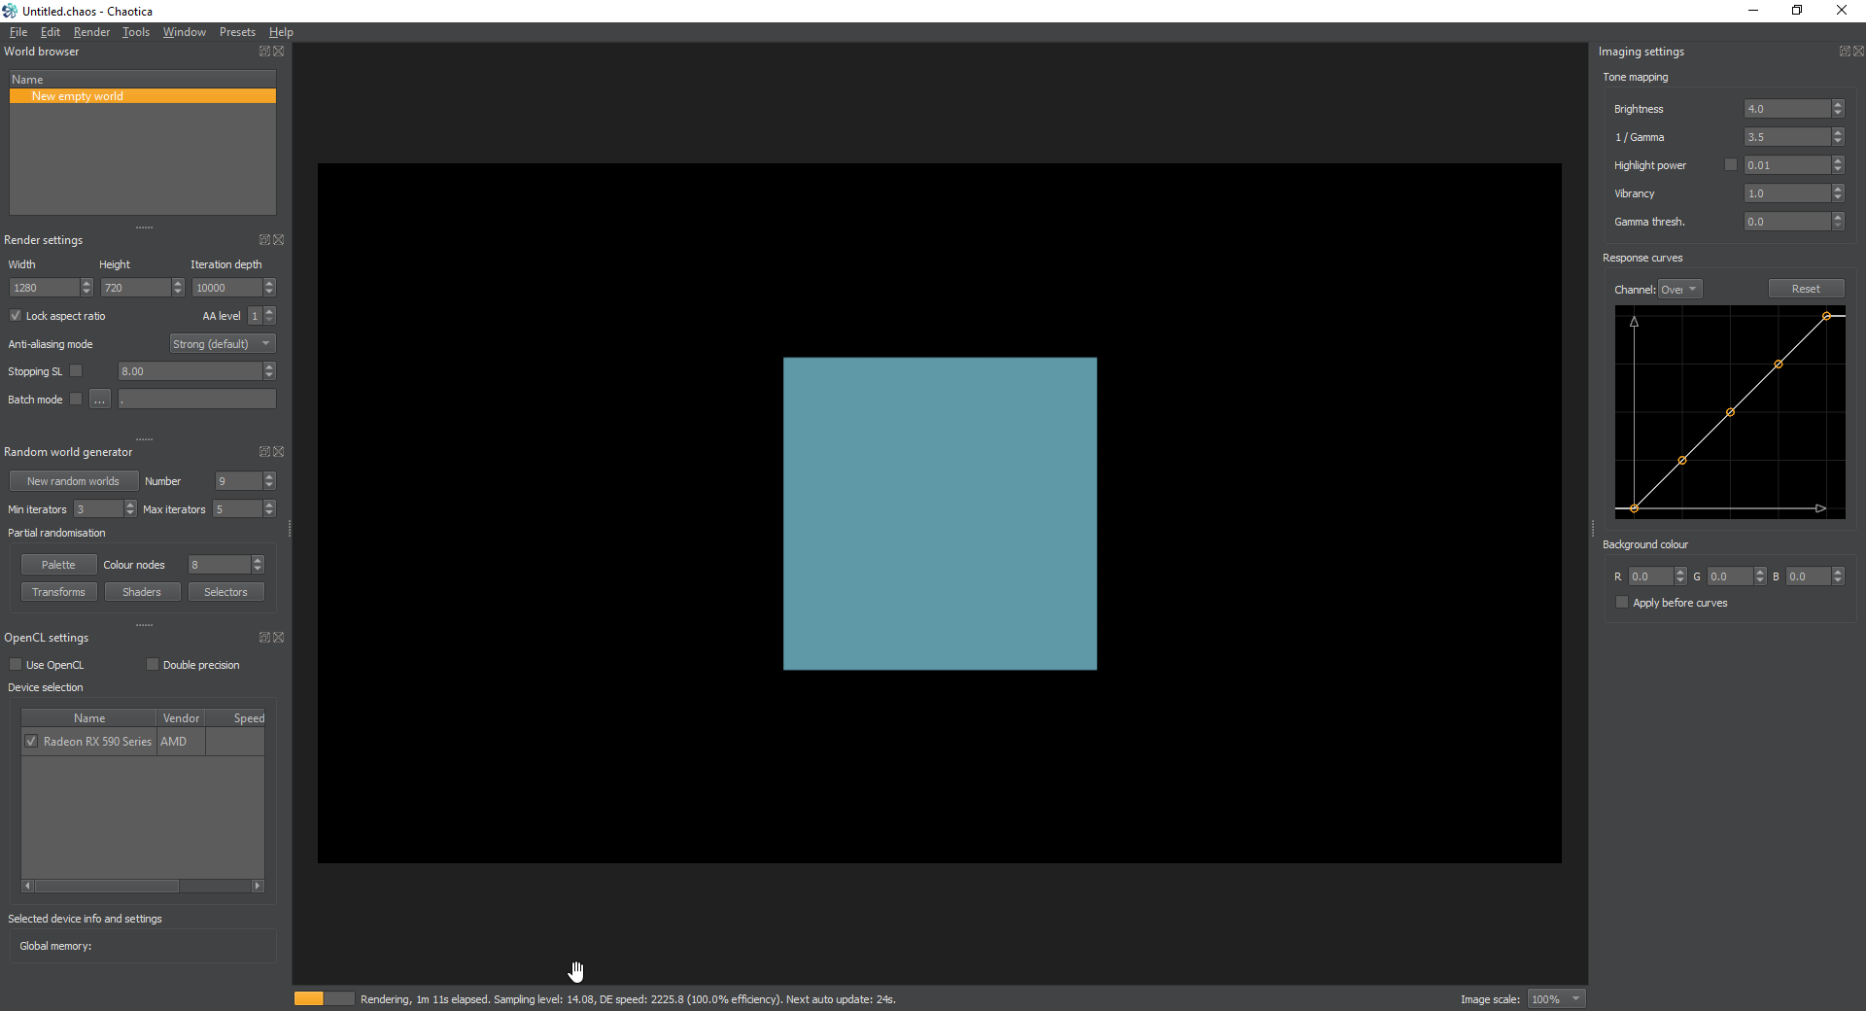Click the Chaotica app icon in title bar
1866x1011 pixels.
10,11
